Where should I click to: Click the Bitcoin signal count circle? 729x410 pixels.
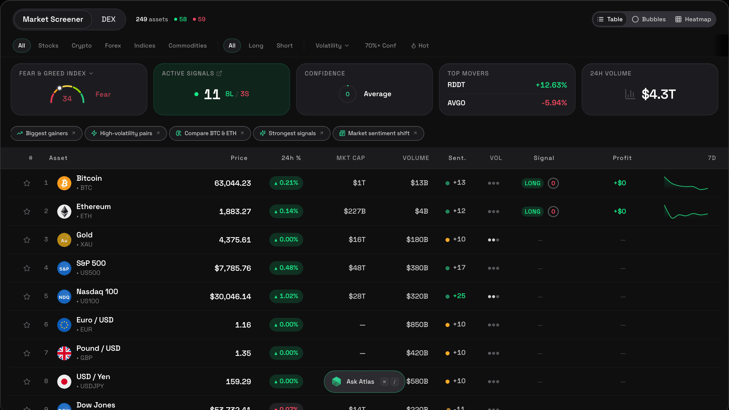[x=553, y=183]
